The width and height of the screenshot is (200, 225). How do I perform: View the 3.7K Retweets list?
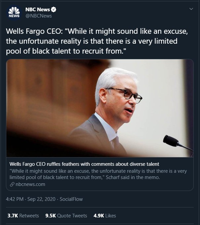(x=23, y=216)
